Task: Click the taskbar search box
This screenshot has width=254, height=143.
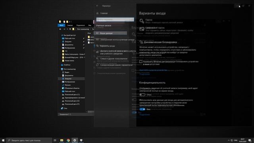Action: tap(29, 140)
